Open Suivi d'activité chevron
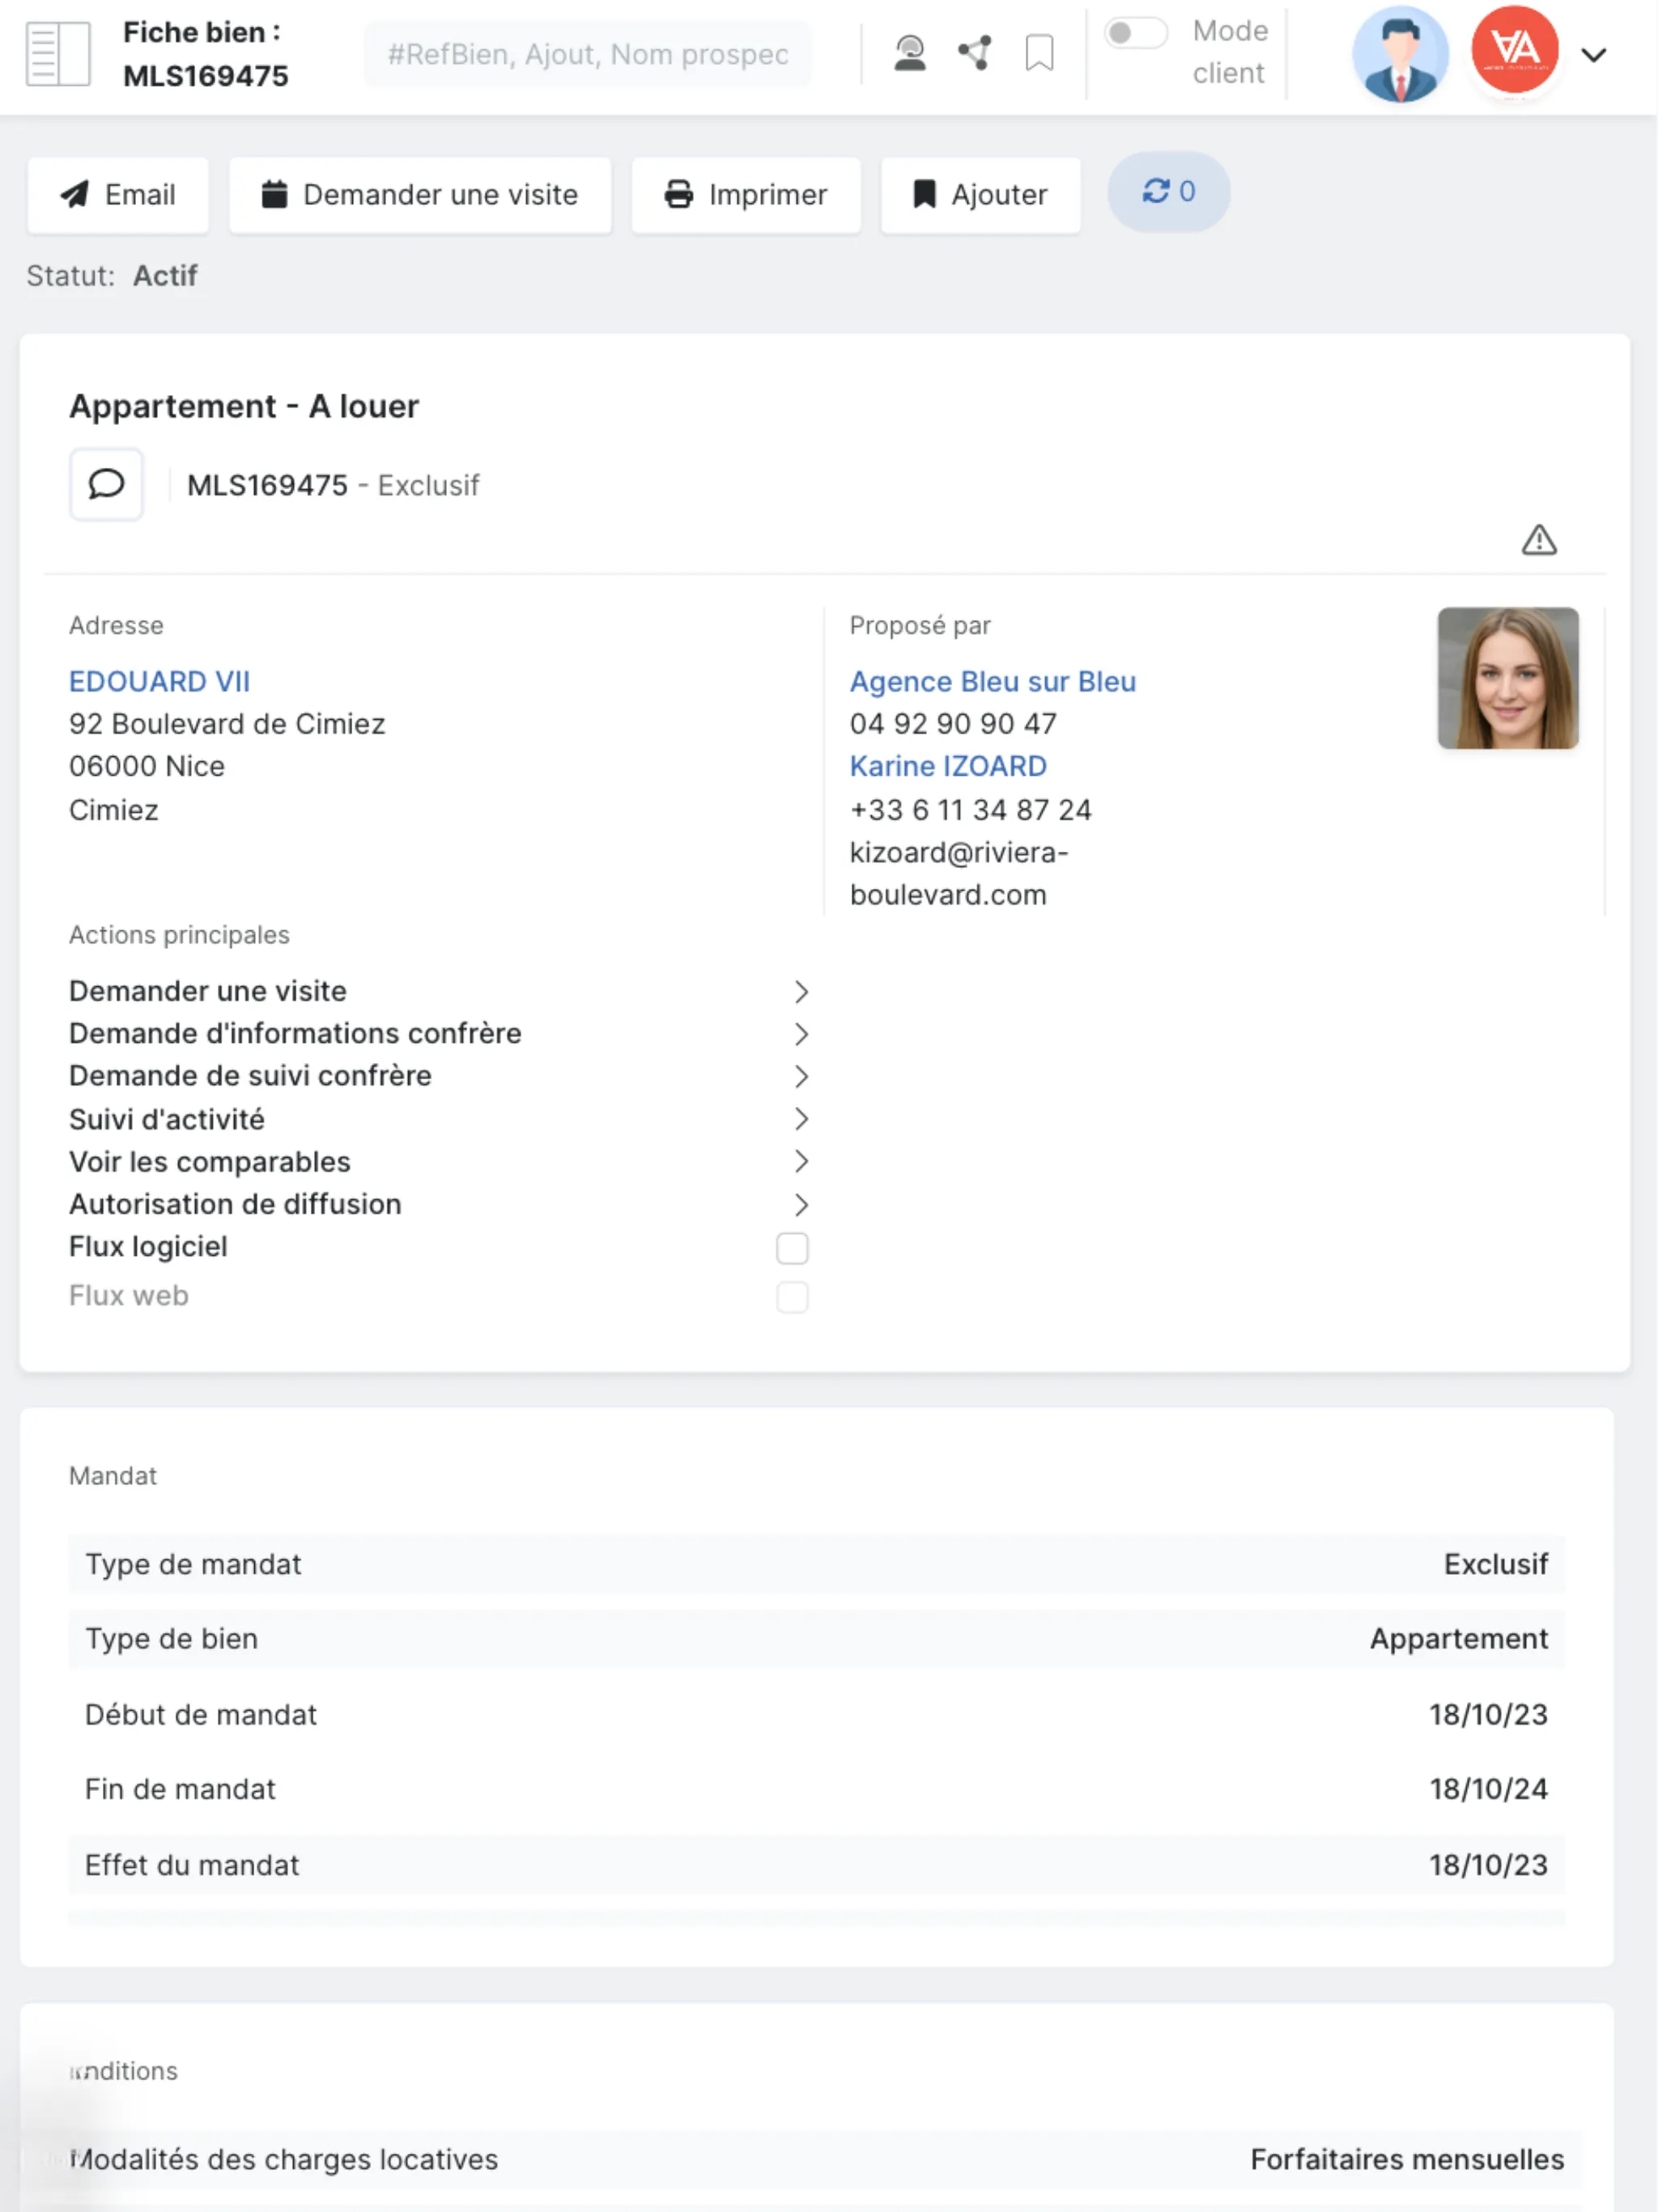This screenshot has height=2212, width=1658. click(x=801, y=1119)
